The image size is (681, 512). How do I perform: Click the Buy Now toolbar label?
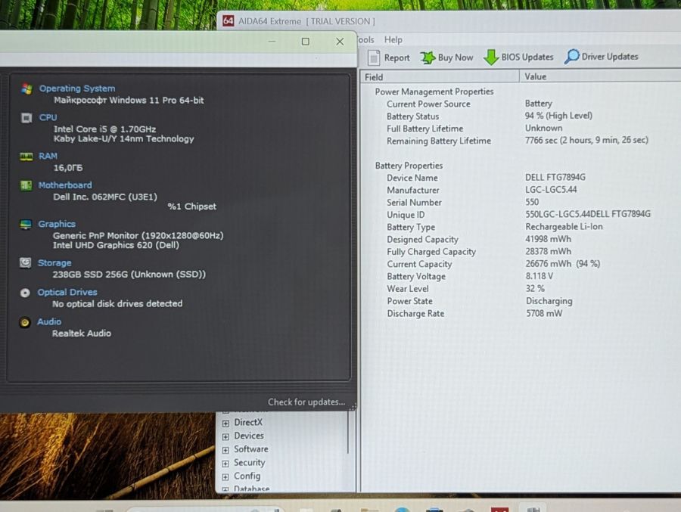point(456,57)
